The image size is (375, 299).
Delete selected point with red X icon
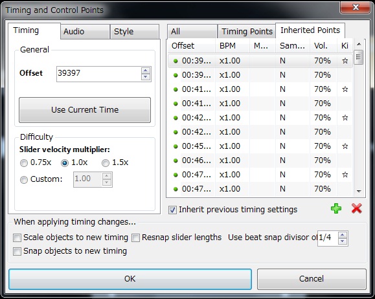[x=357, y=208]
